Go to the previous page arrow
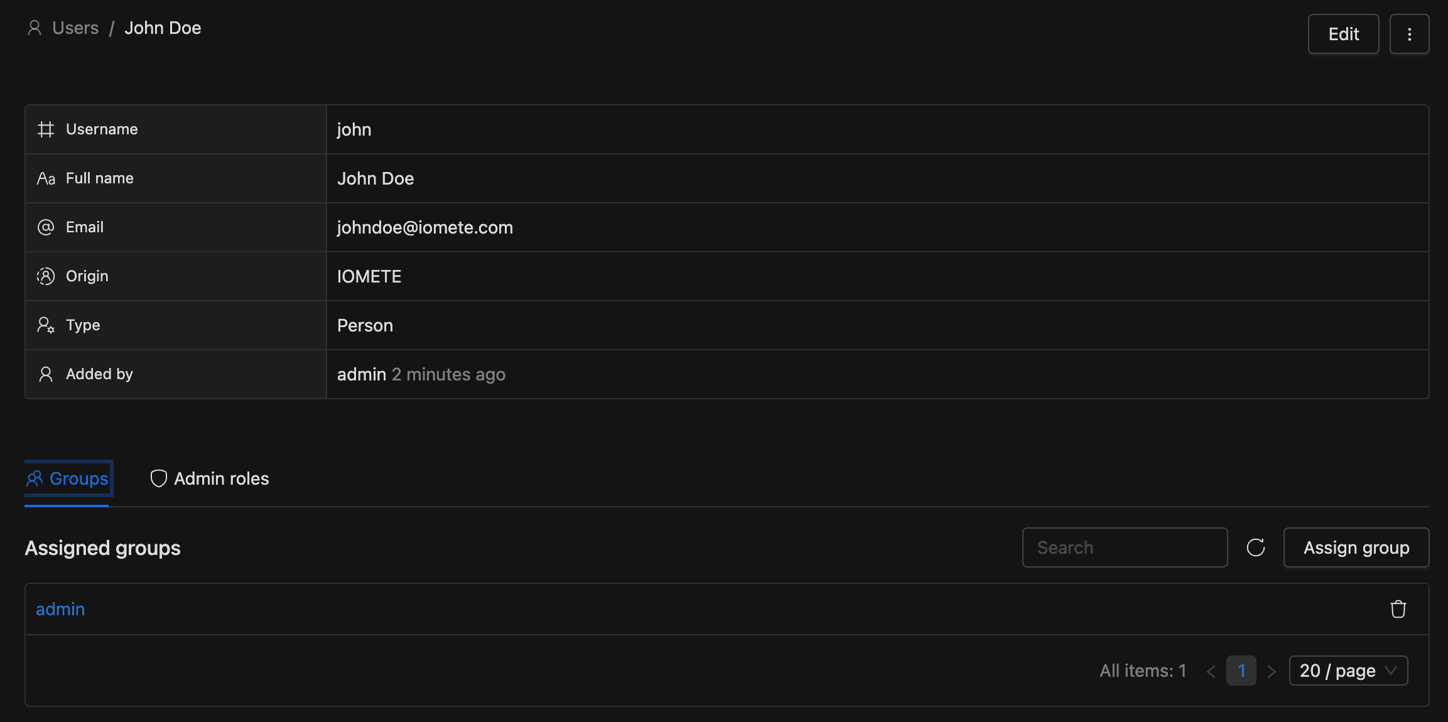This screenshot has height=722, width=1448. [x=1211, y=671]
